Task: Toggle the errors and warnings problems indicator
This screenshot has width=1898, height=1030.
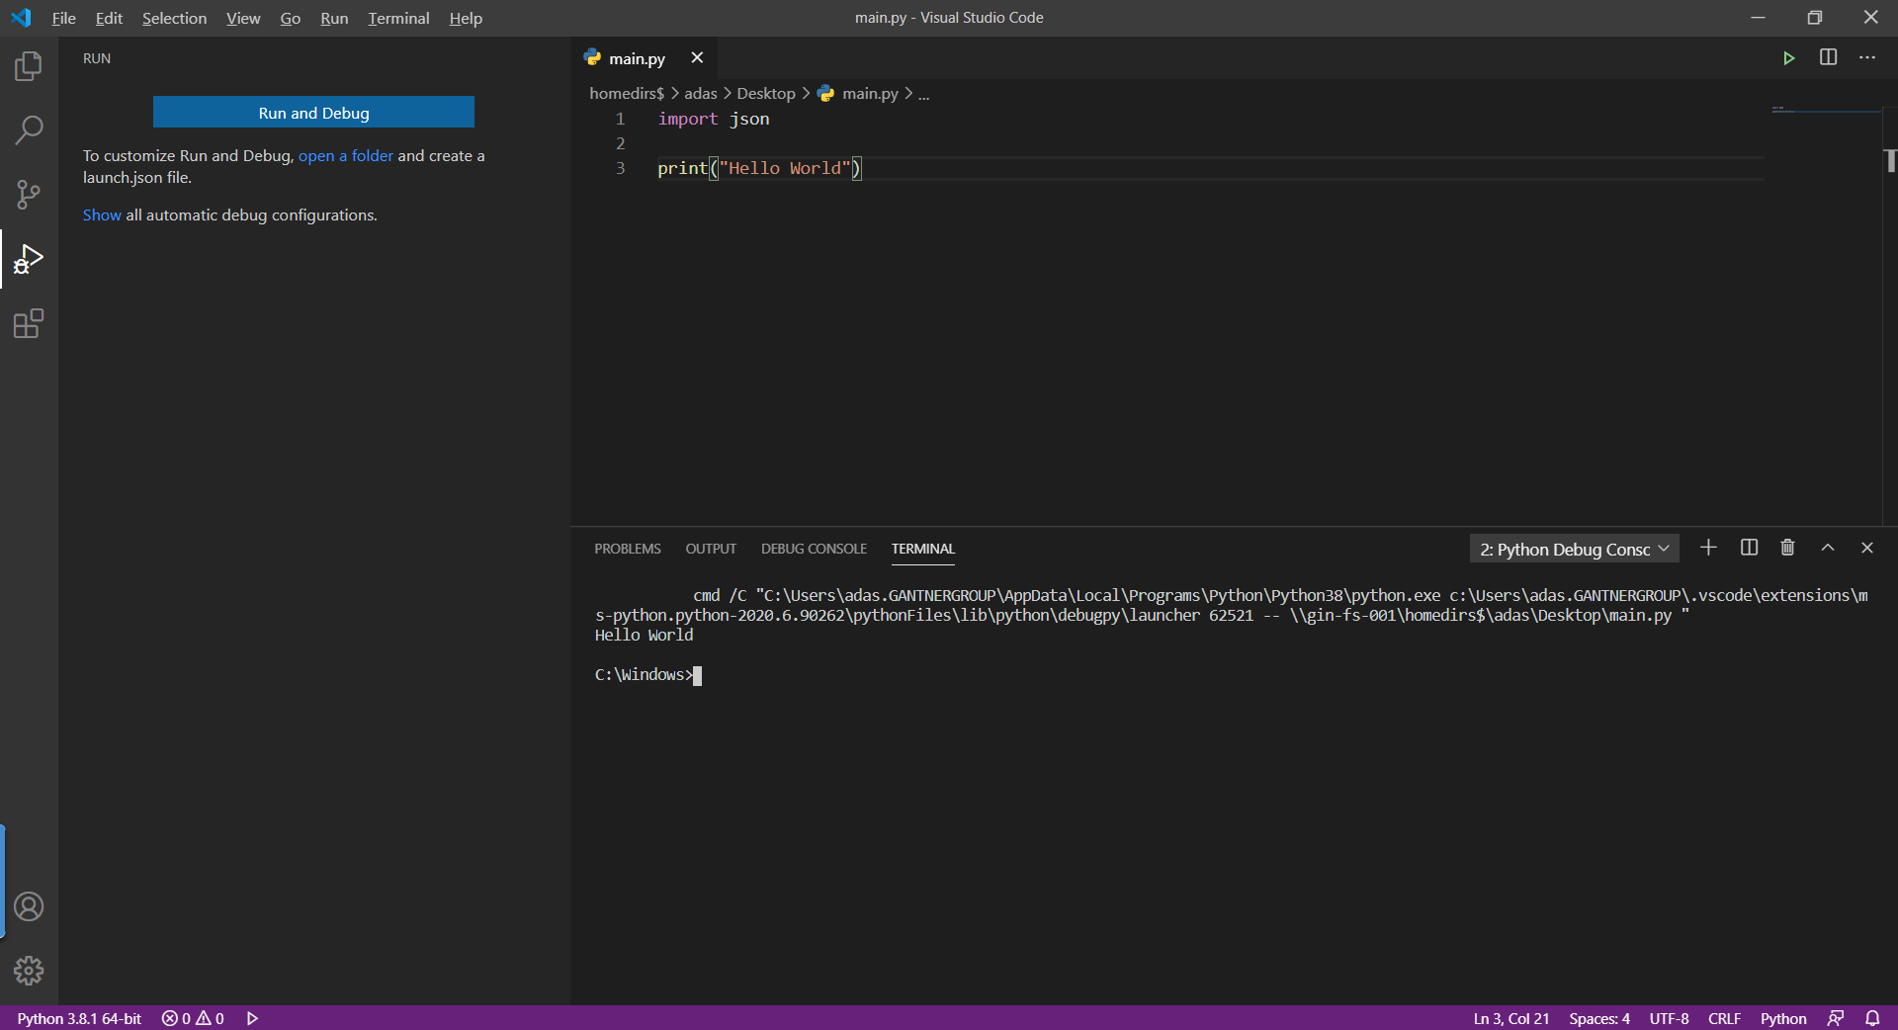Action: pos(193,1018)
